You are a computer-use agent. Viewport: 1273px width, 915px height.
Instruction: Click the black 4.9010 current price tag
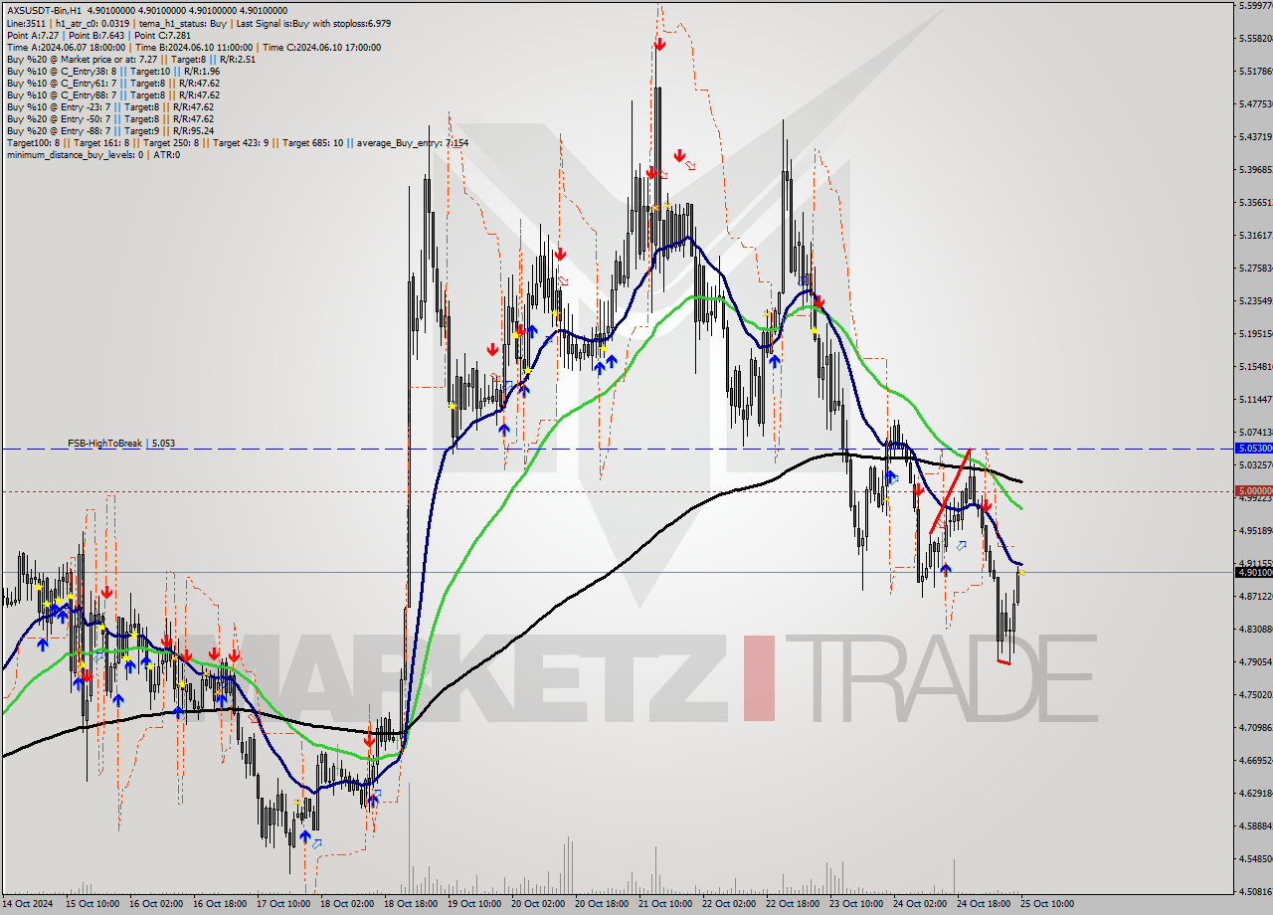1253,572
